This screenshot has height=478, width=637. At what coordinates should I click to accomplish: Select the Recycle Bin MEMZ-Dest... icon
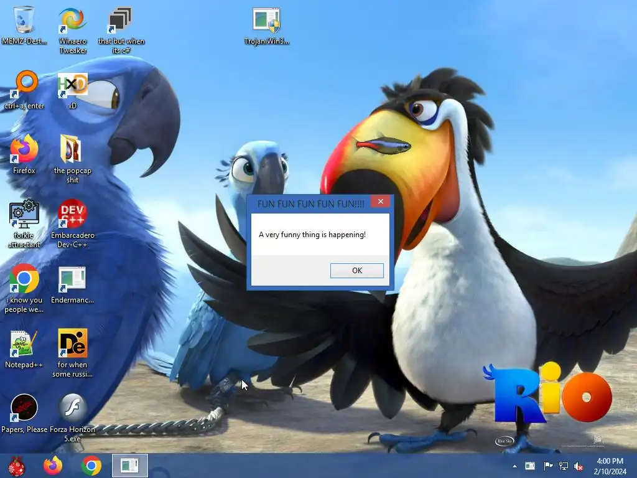24,25
